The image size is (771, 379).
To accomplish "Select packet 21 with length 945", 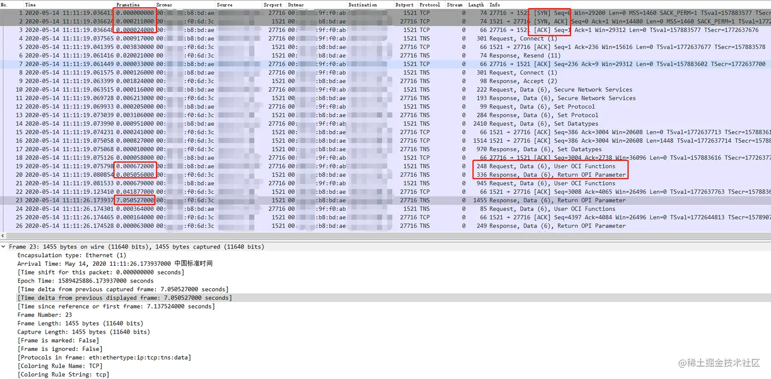I will [385, 183].
